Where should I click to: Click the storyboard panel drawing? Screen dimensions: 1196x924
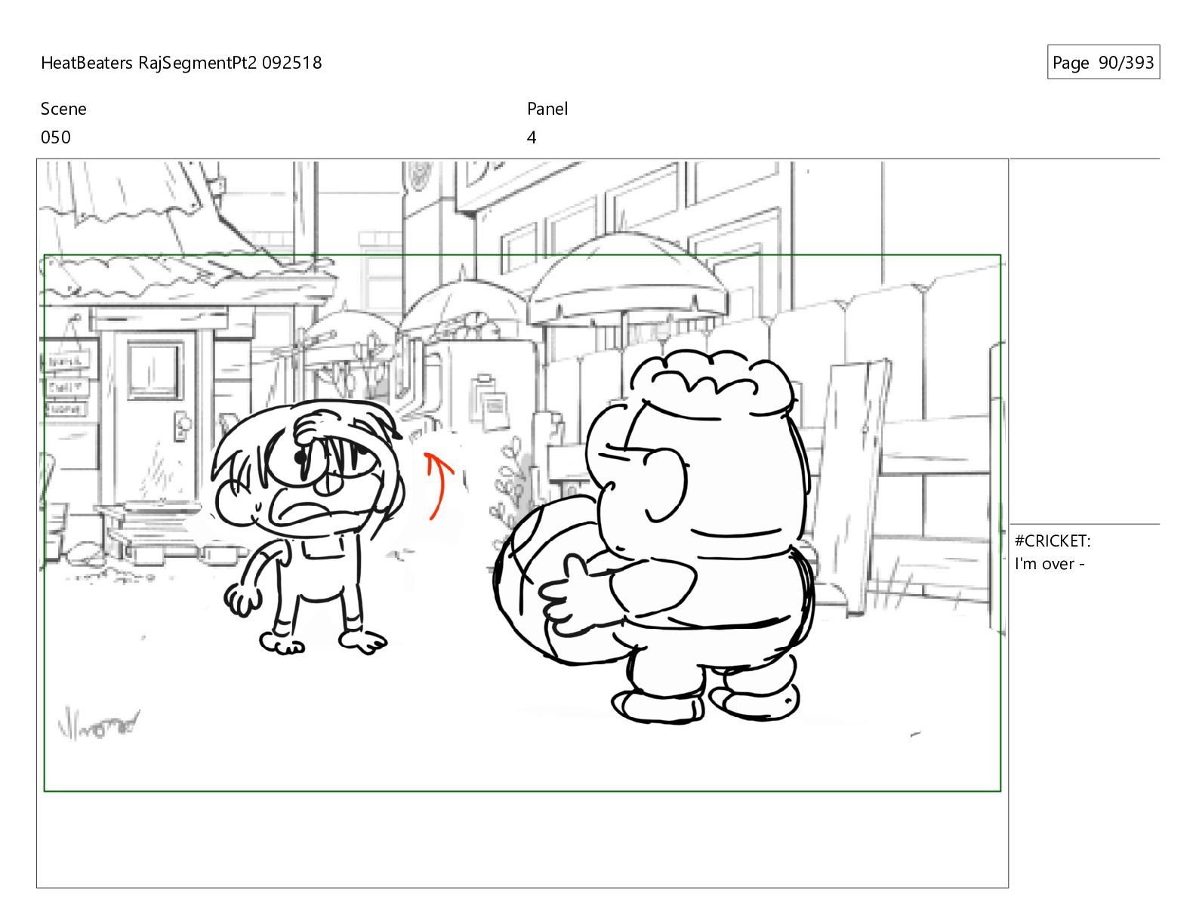pyautogui.click(x=522, y=523)
